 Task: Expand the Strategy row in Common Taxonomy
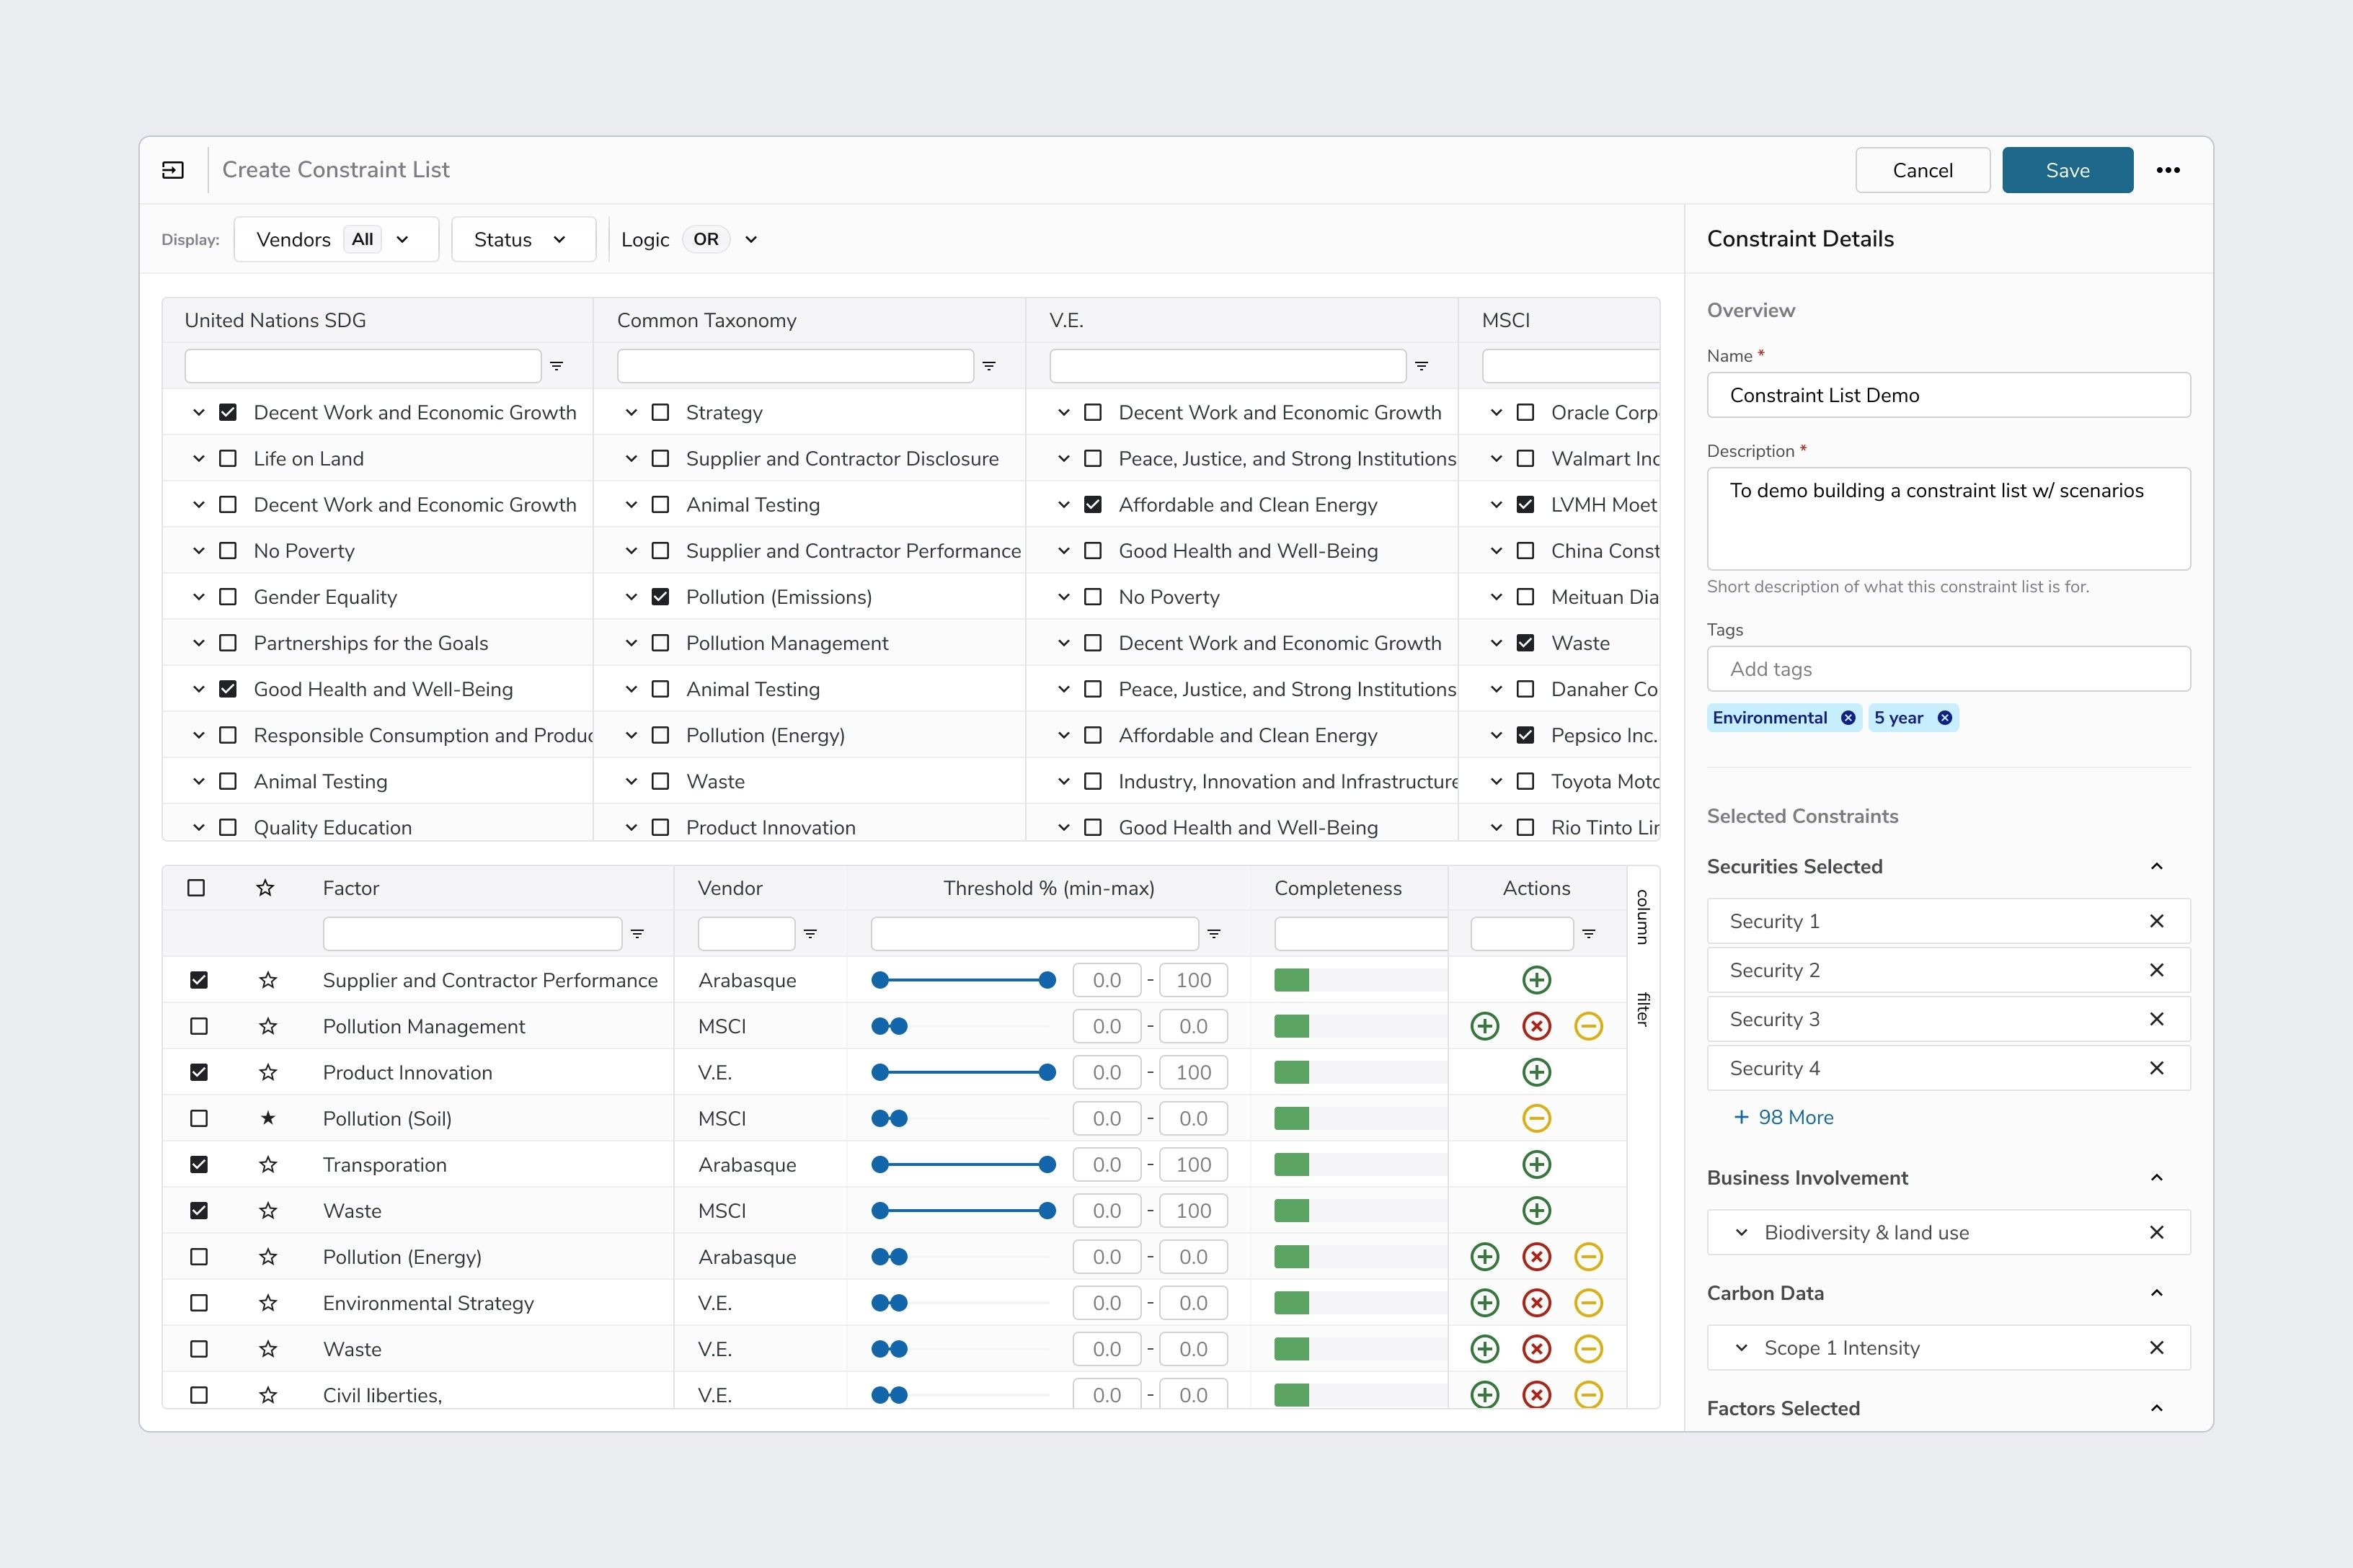pos(632,413)
